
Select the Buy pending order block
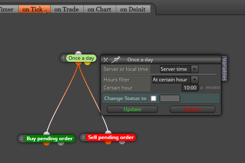50,139
